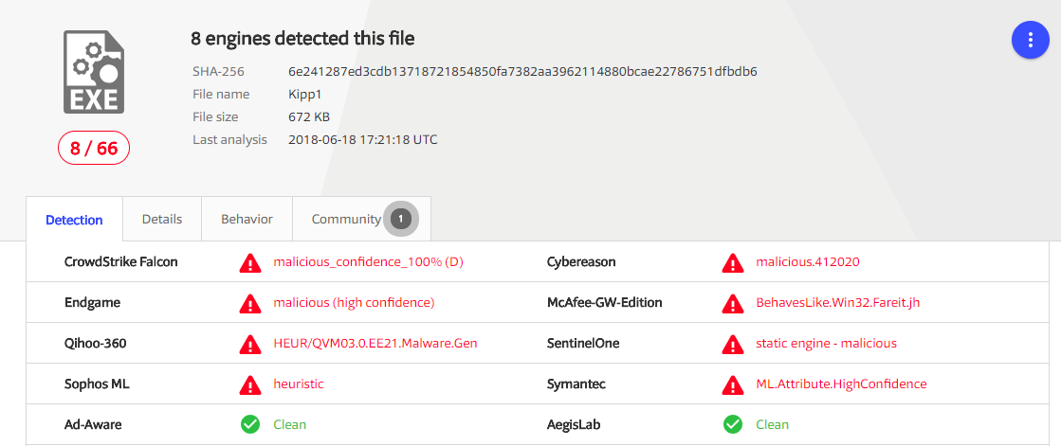The image size is (1061, 446).
Task: Click the BehavesLike.Win32.Fareit.jh detection label
Action: click(x=837, y=303)
